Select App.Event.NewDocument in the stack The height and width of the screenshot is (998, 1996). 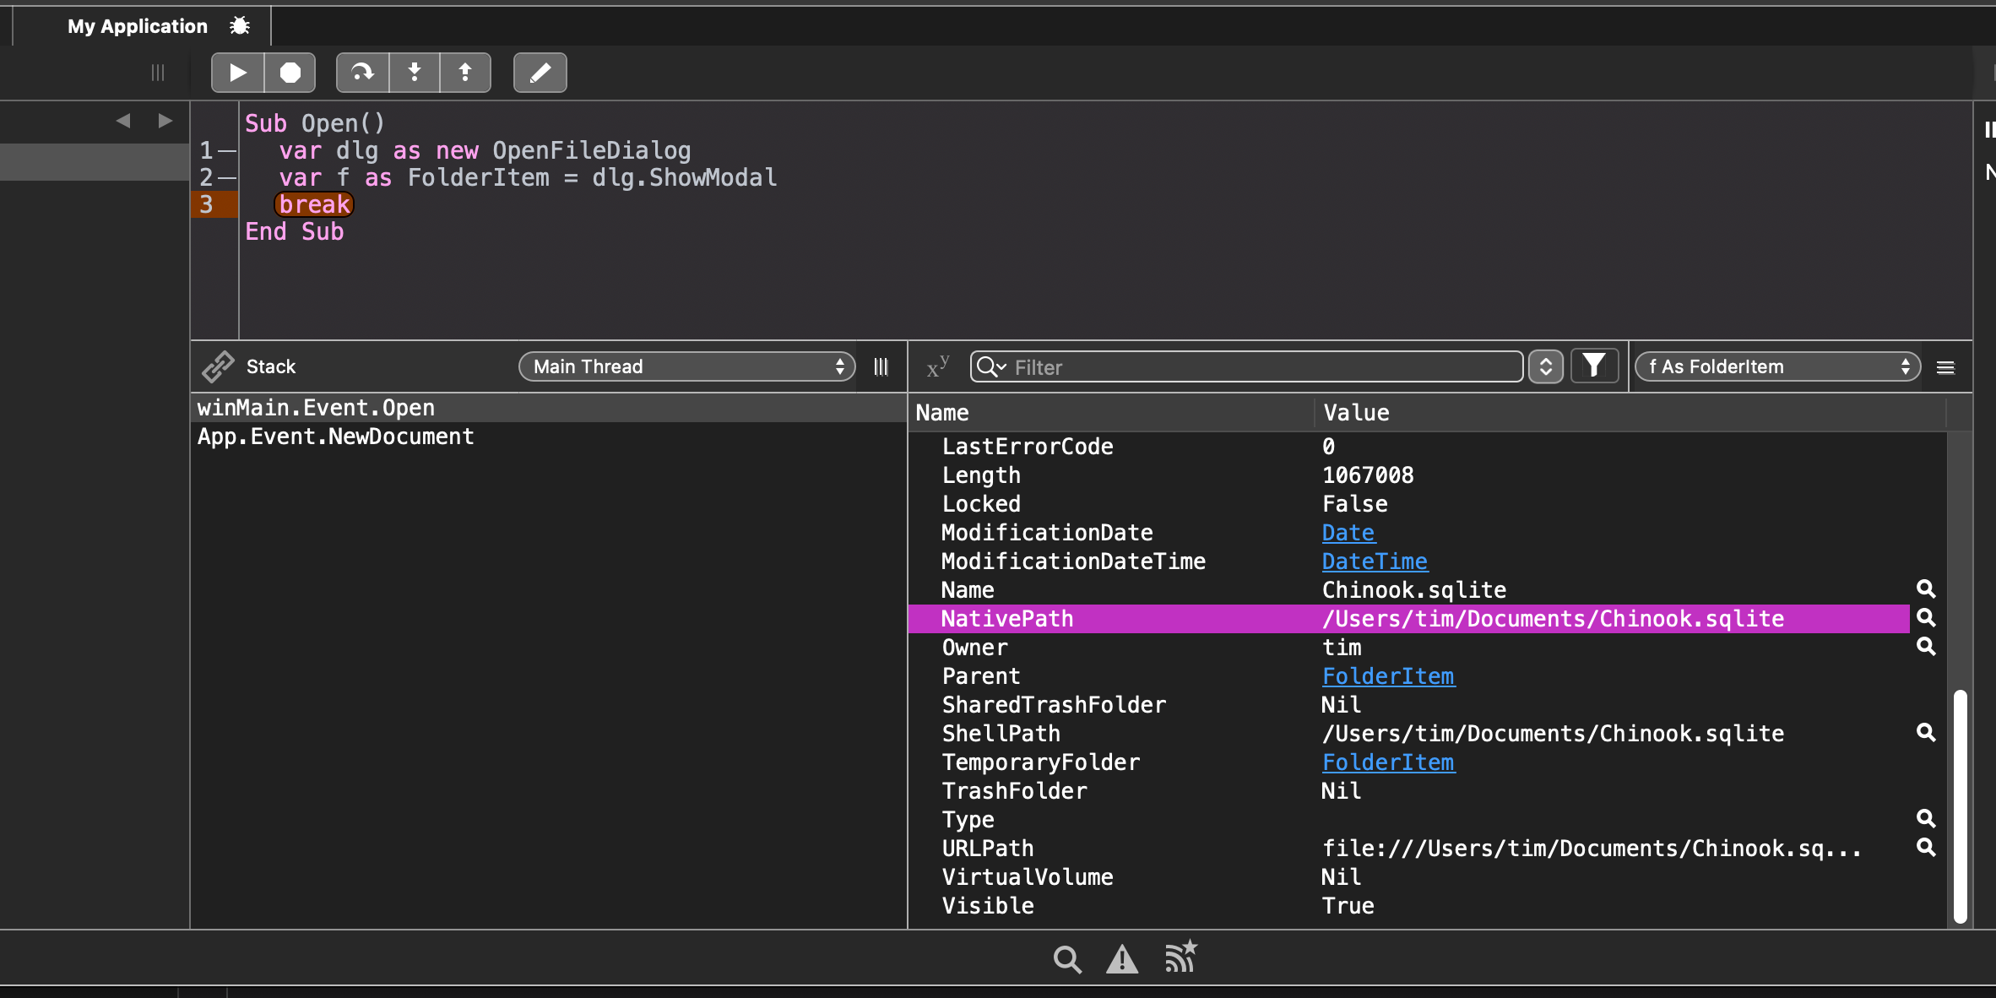(336, 437)
